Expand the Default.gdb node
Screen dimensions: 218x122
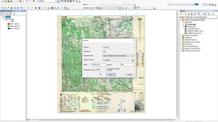(x=183, y=24)
